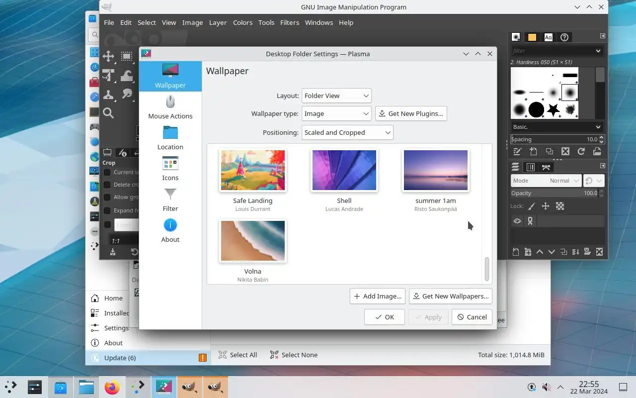Open the Filters menu in GIMP

[x=290, y=22]
